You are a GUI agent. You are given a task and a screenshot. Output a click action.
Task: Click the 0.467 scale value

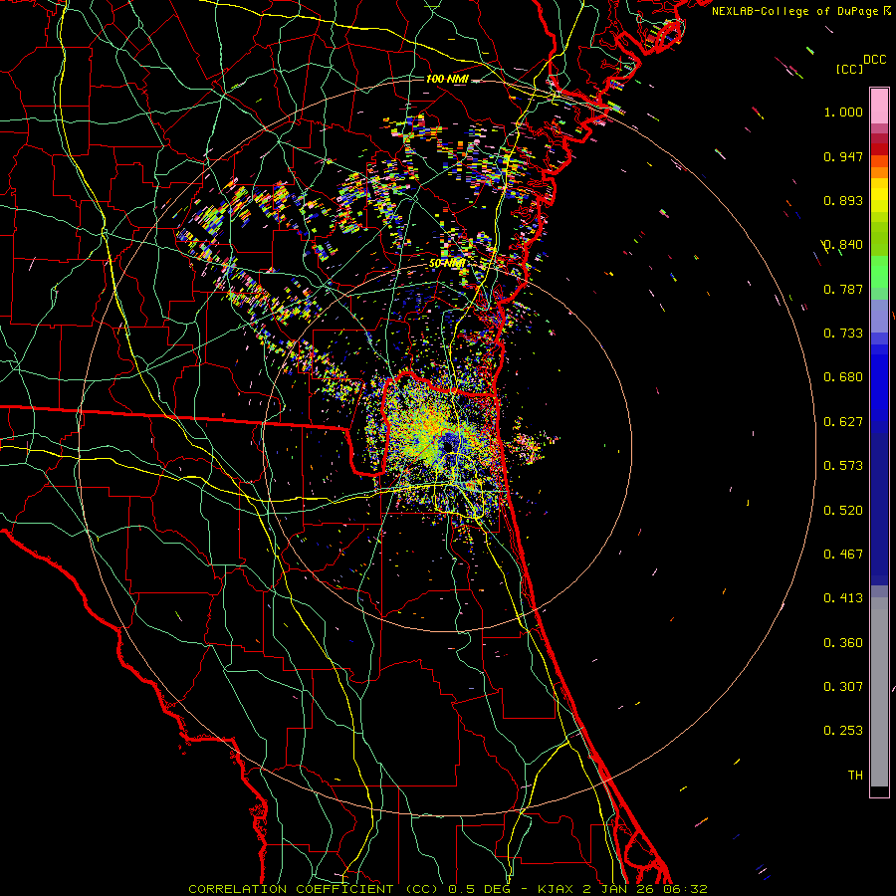(x=843, y=555)
